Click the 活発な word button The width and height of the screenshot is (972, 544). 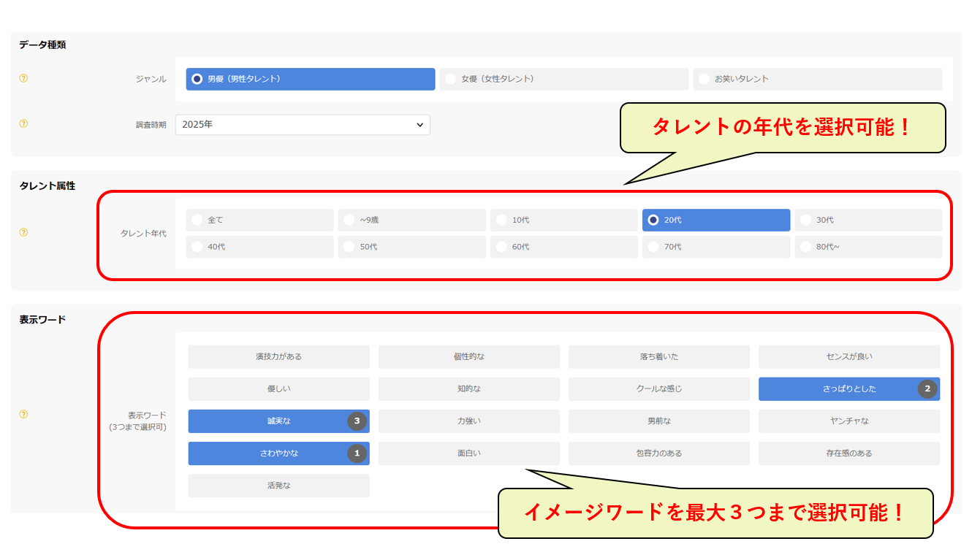click(x=278, y=486)
